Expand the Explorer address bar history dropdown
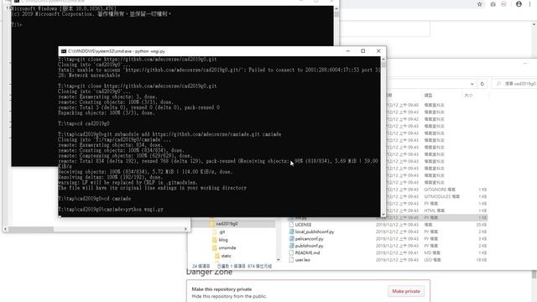The height and width of the screenshot is (302, 537). [x=472, y=84]
